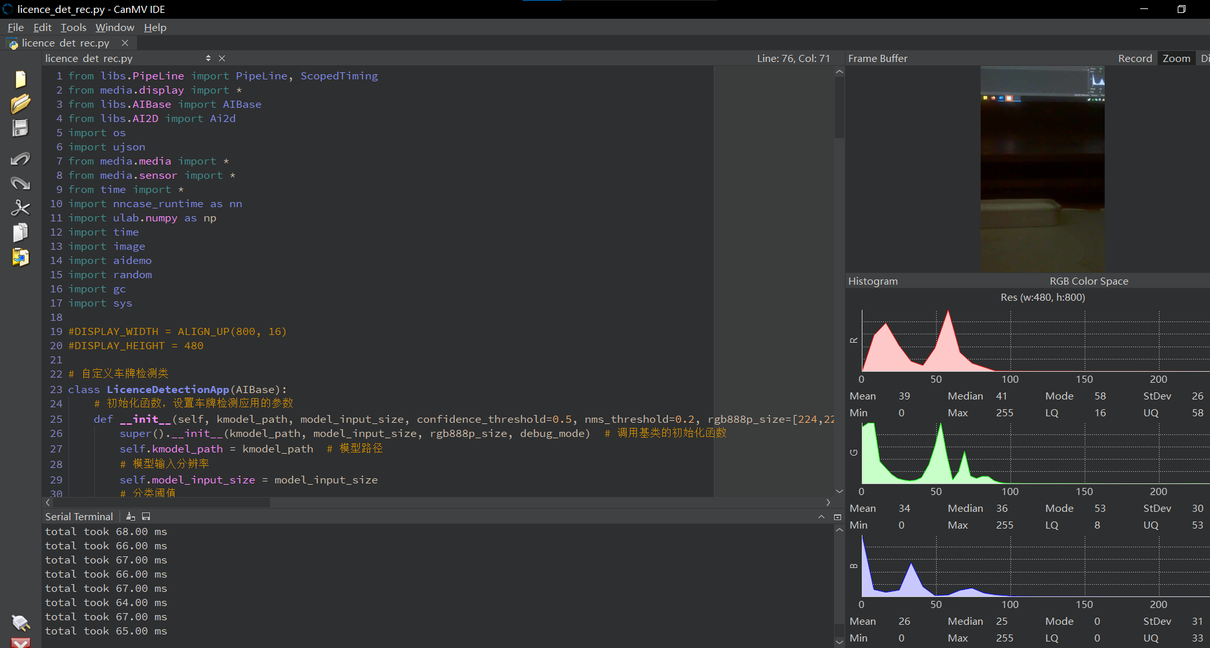The height and width of the screenshot is (648, 1210).
Task: Open the File menu
Action: [x=16, y=27]
